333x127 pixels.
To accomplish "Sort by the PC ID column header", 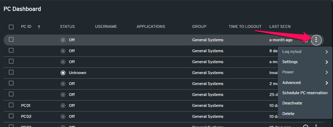I will coord(26,26).
